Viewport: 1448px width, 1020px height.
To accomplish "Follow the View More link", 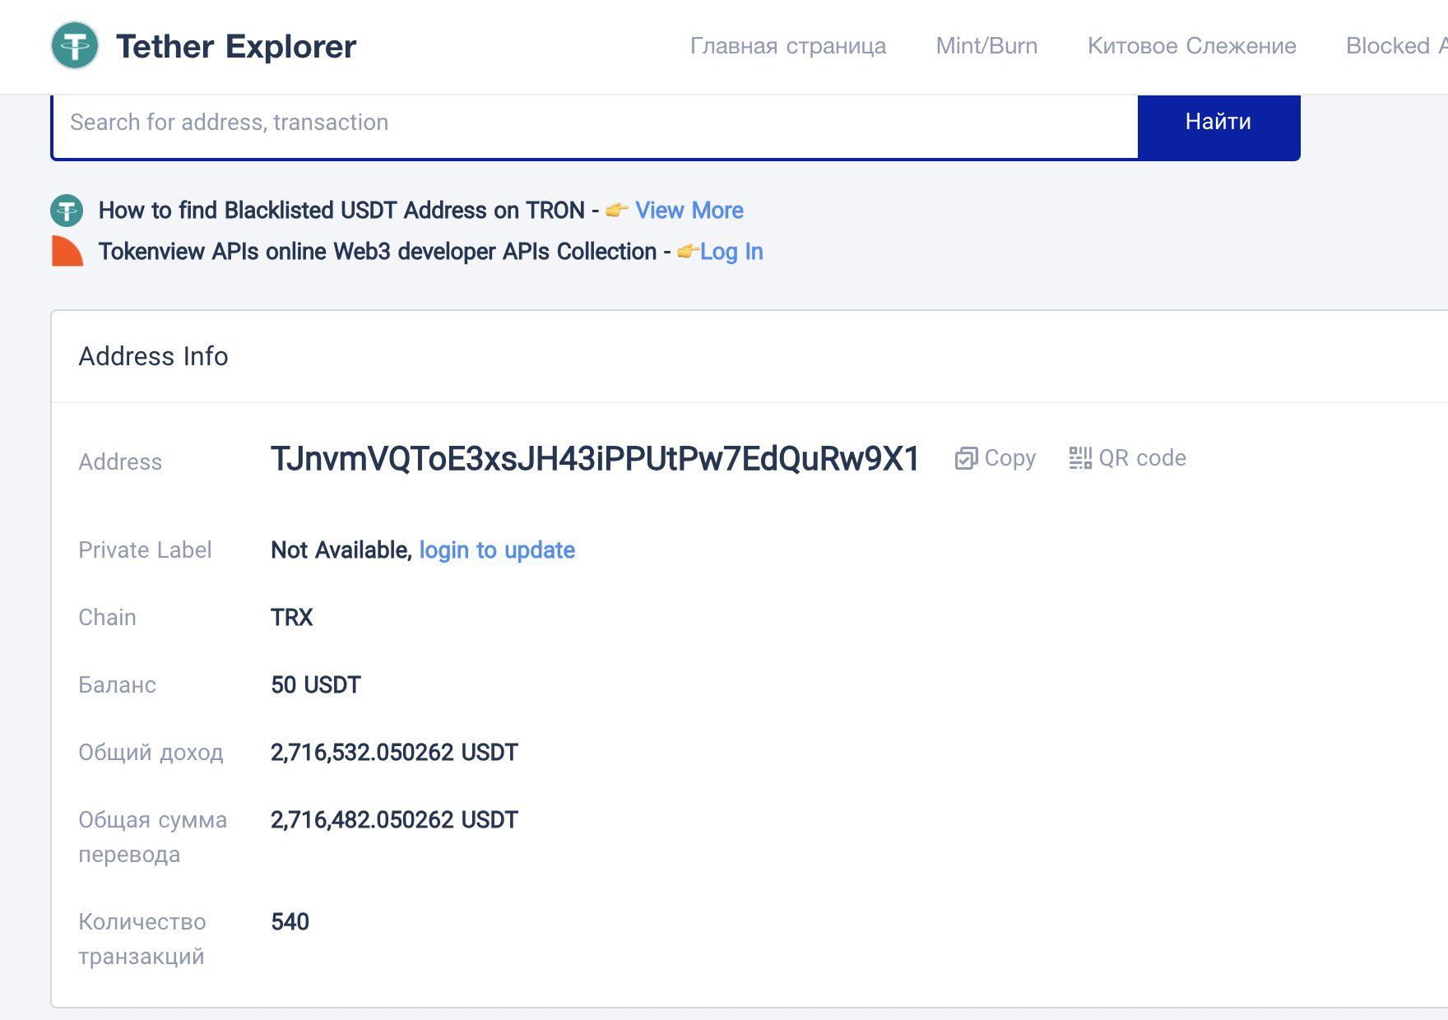I will point(689,211).
